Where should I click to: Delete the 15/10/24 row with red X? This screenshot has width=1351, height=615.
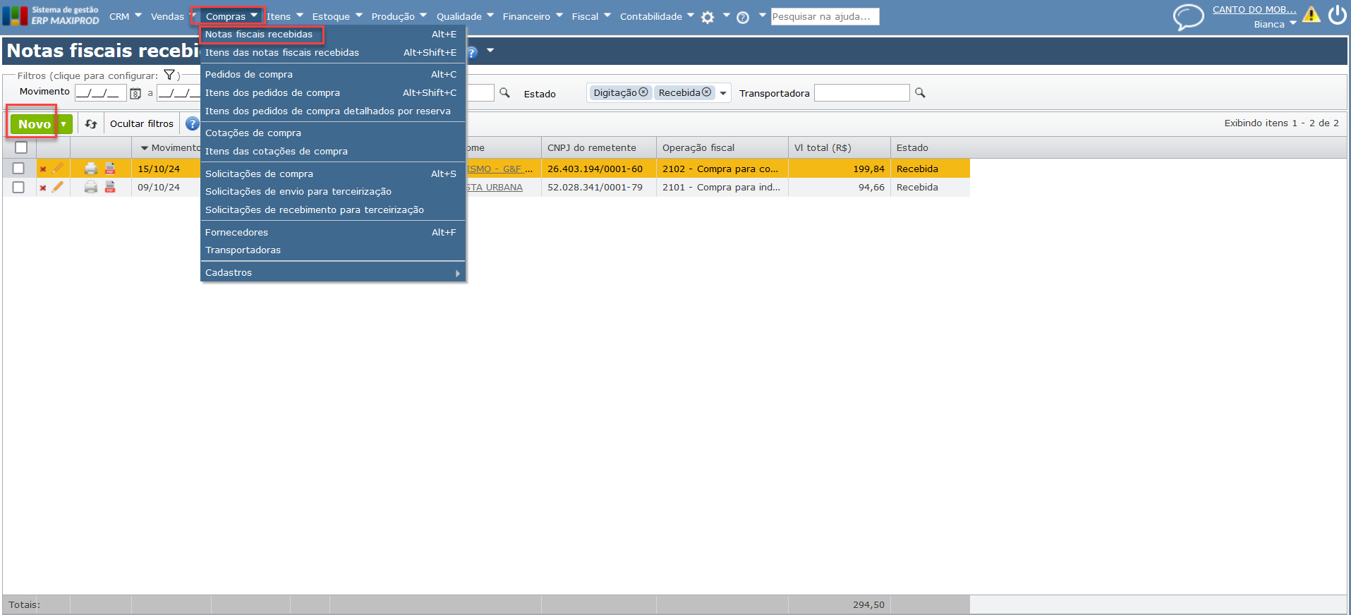[43, 169]
